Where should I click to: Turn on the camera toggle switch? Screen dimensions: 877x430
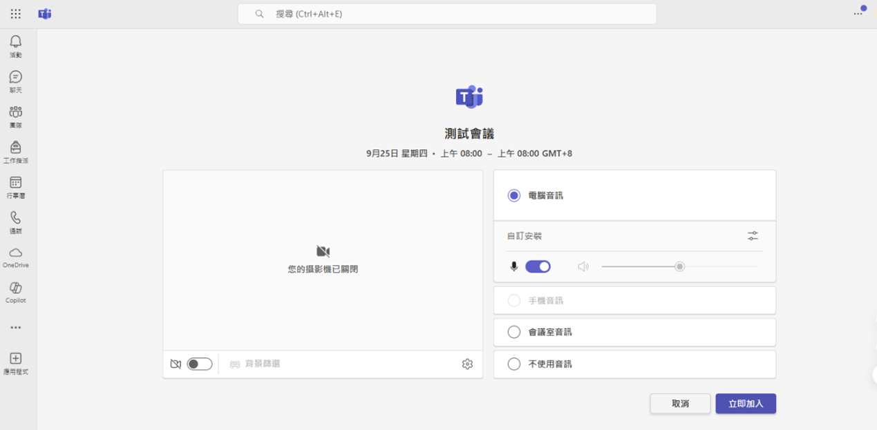pyautogui.click(x=200, y=364)
